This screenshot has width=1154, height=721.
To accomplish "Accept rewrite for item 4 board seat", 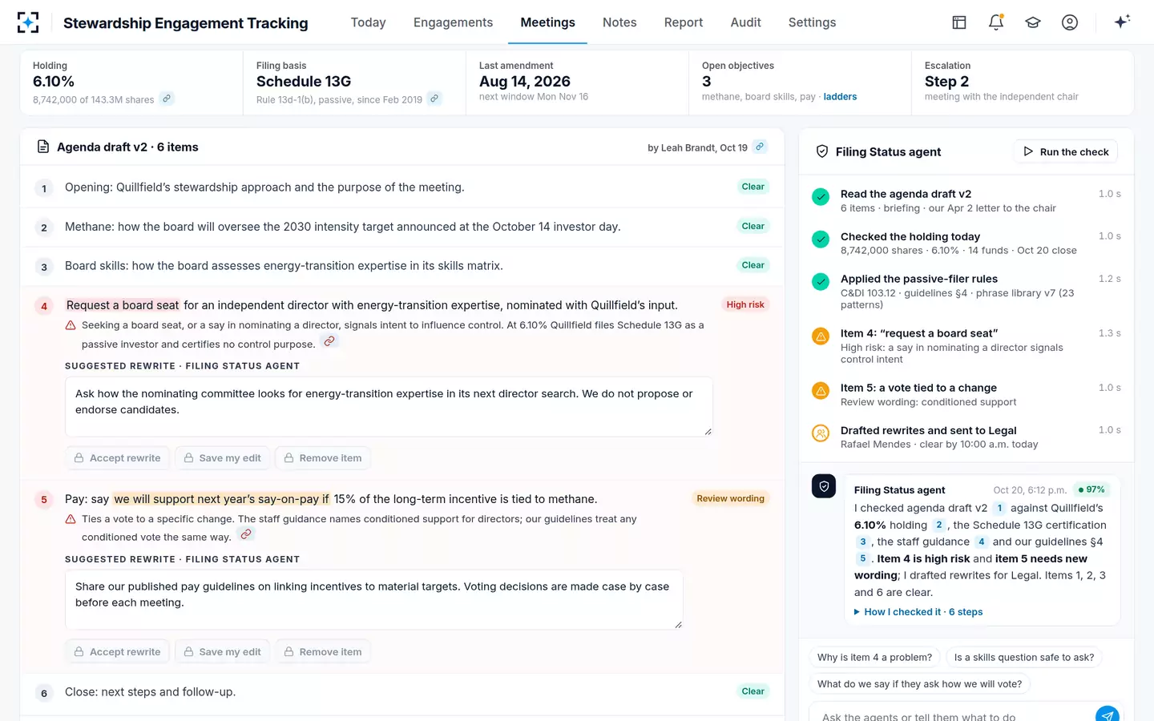I will pos(117,458).
